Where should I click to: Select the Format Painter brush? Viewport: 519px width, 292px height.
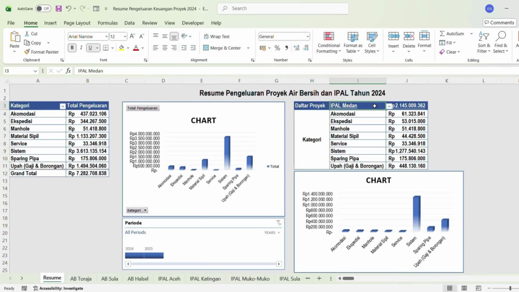pyautogui.click(x=27, y=52)
